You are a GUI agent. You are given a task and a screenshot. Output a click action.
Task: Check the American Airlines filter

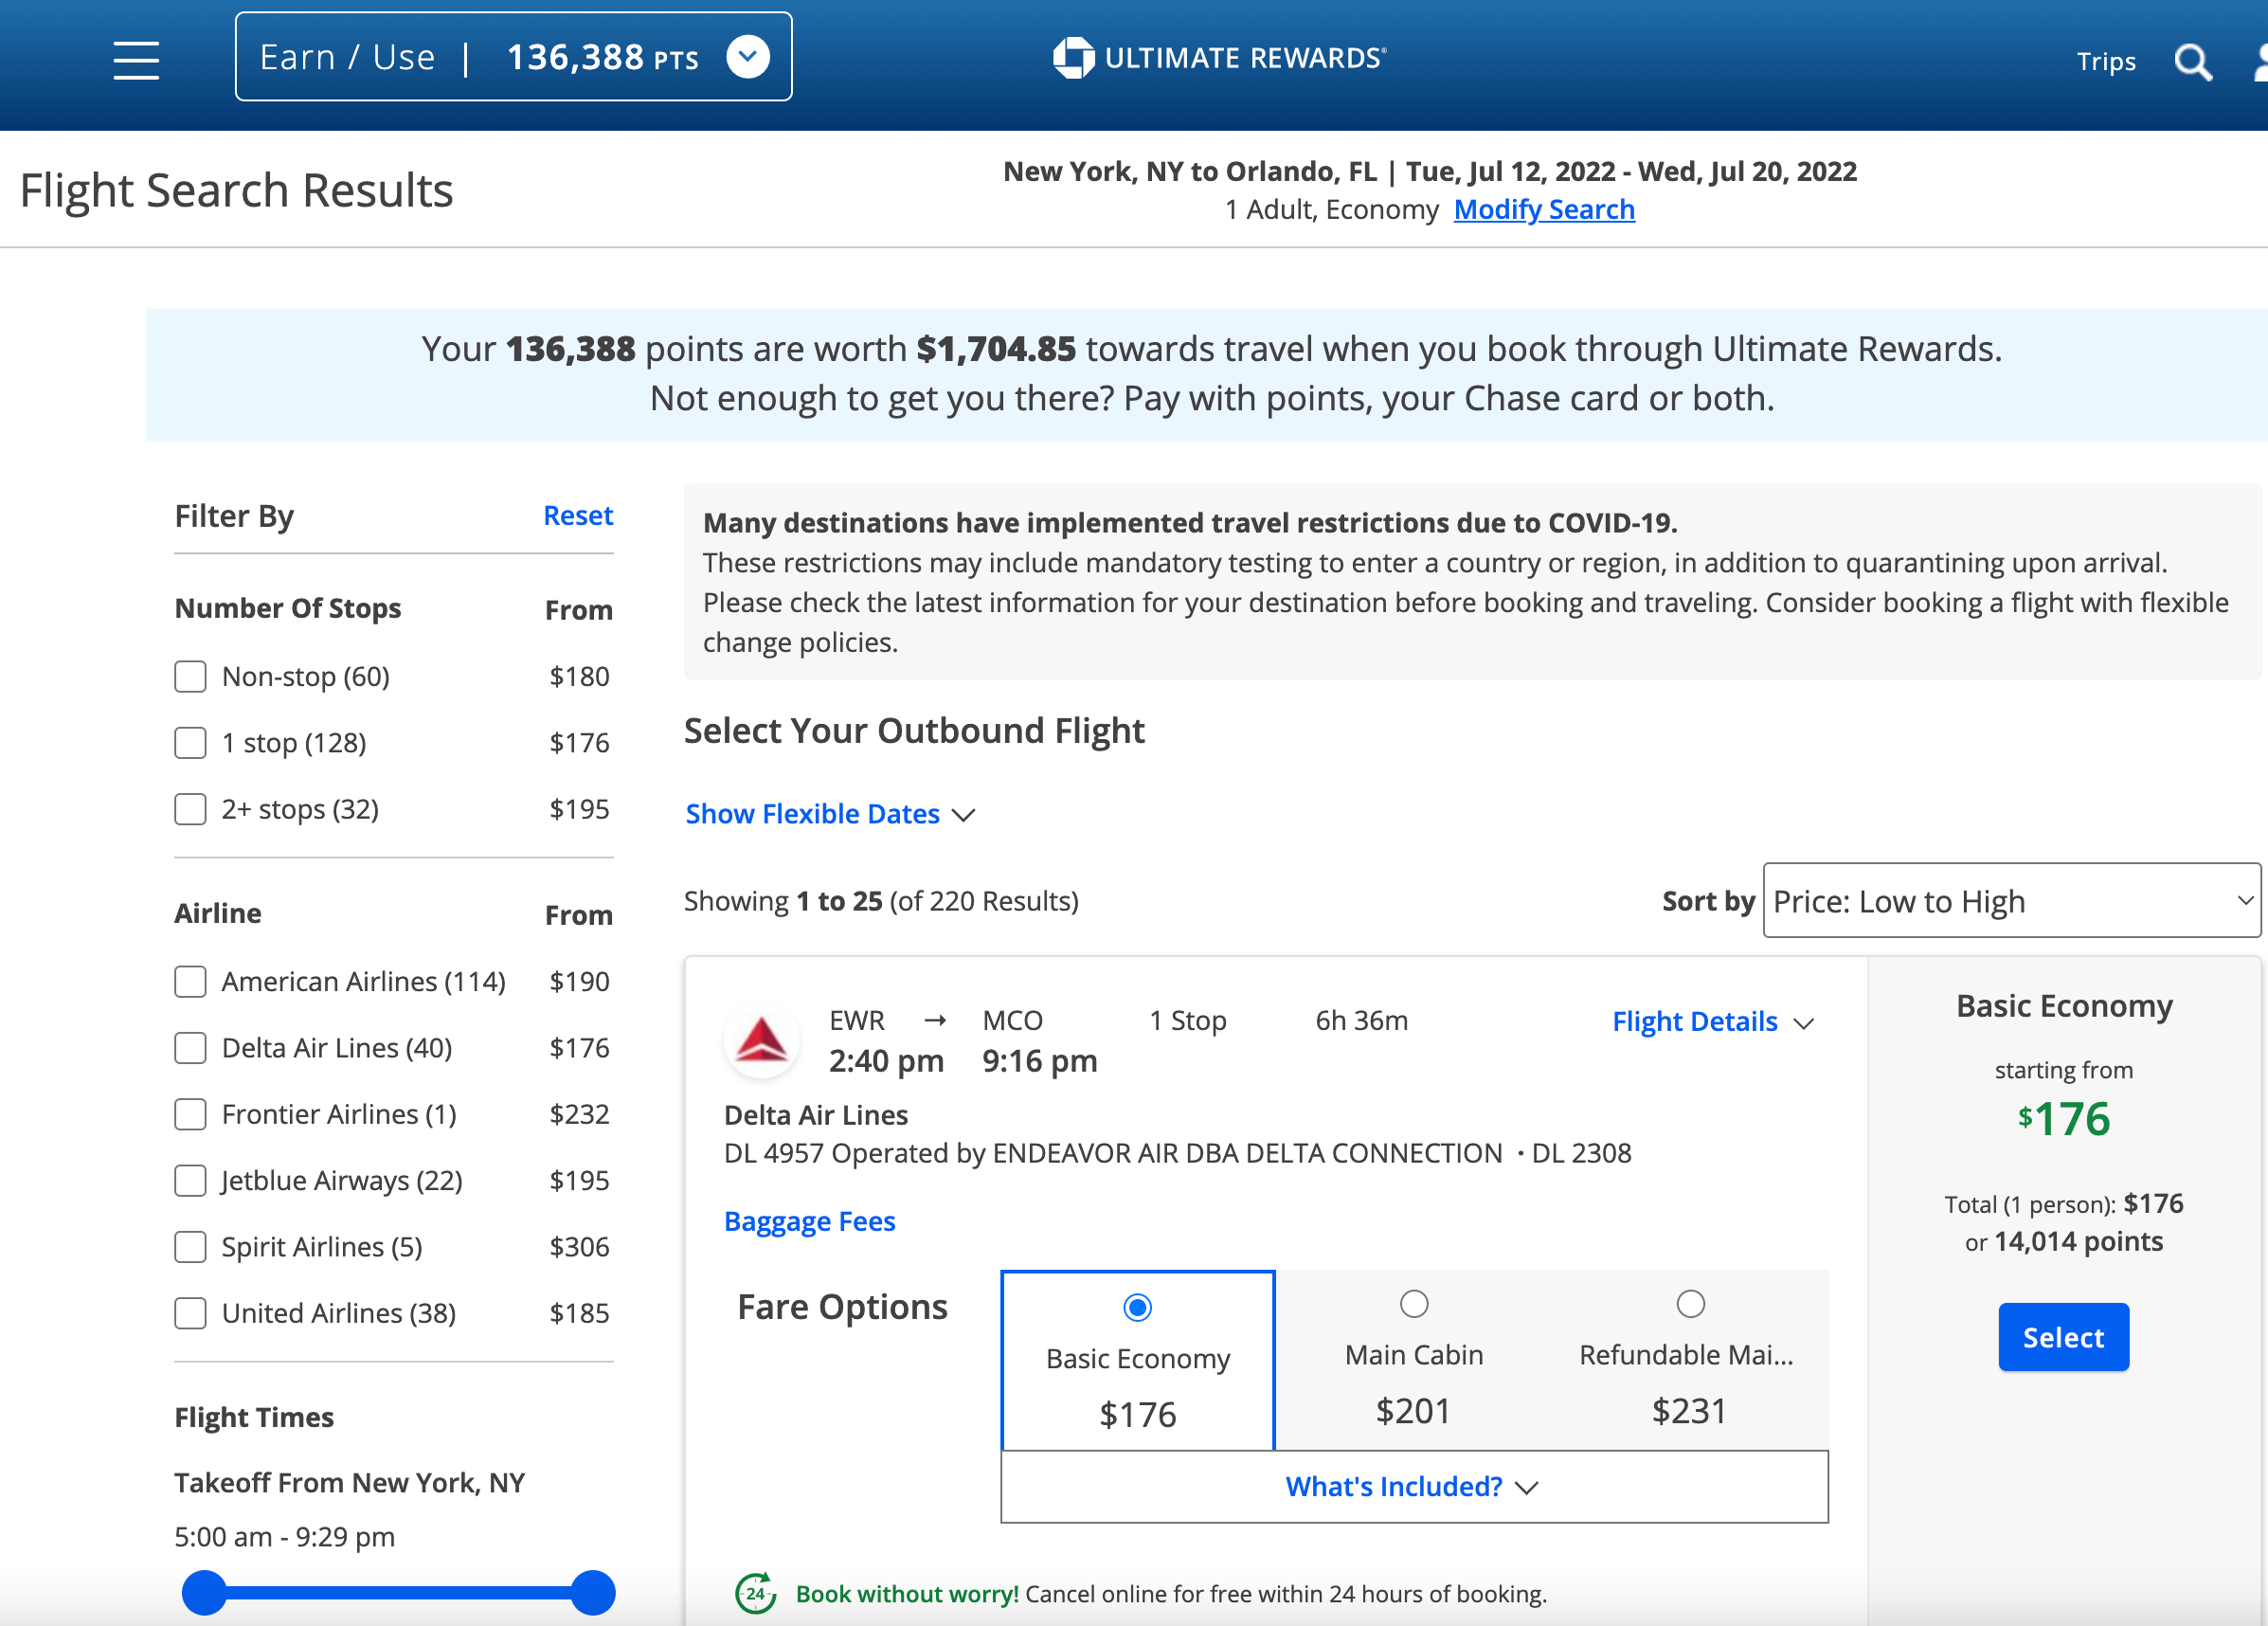[190, 982]
